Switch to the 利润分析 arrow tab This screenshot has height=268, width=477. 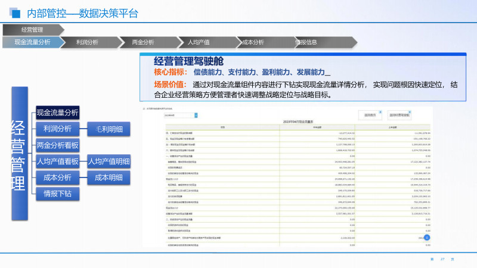pos(88,42)
